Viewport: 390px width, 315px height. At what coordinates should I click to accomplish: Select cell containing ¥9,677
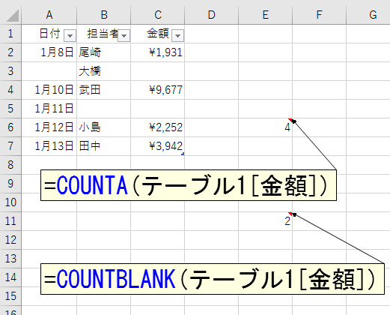point(157,90)
